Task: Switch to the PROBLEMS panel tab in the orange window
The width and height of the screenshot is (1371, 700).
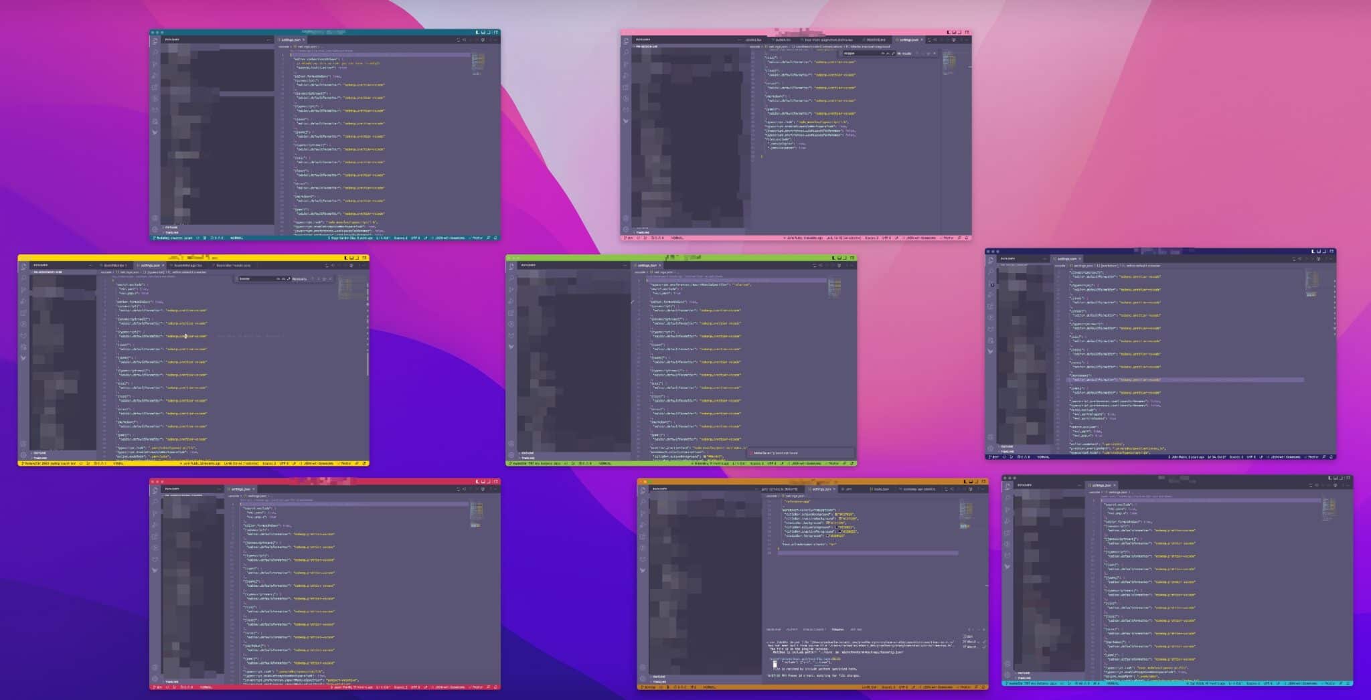Action: (774, 629)
